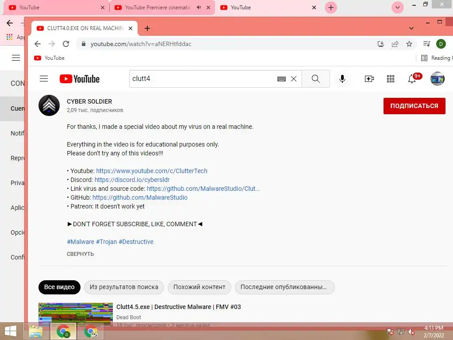Open the green D Chrome profile avatar
The image size is (453, 340).
coord(441,44)
